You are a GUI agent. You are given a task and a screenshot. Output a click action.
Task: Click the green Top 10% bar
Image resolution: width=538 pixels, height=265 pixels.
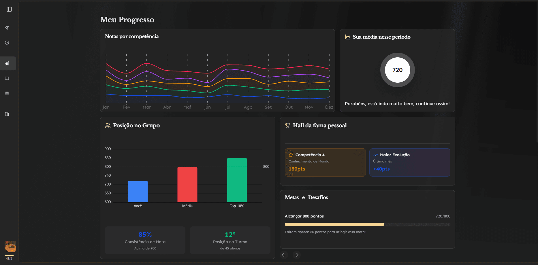pyautogui.click(x=237, y=180)
